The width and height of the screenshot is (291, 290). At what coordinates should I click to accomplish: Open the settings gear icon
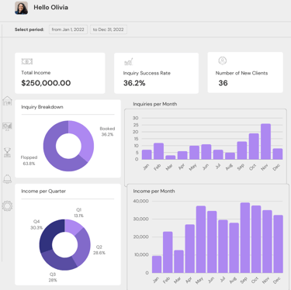pyautogui.click(x=7, y=205)
